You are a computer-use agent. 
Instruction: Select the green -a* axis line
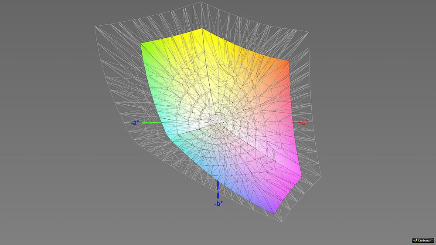153,123
